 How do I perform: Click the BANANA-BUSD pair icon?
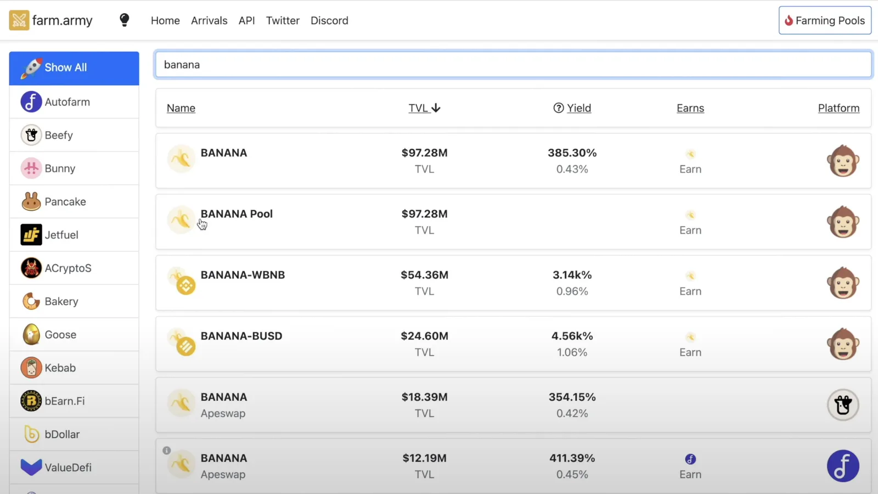click(x=182, y=342)
